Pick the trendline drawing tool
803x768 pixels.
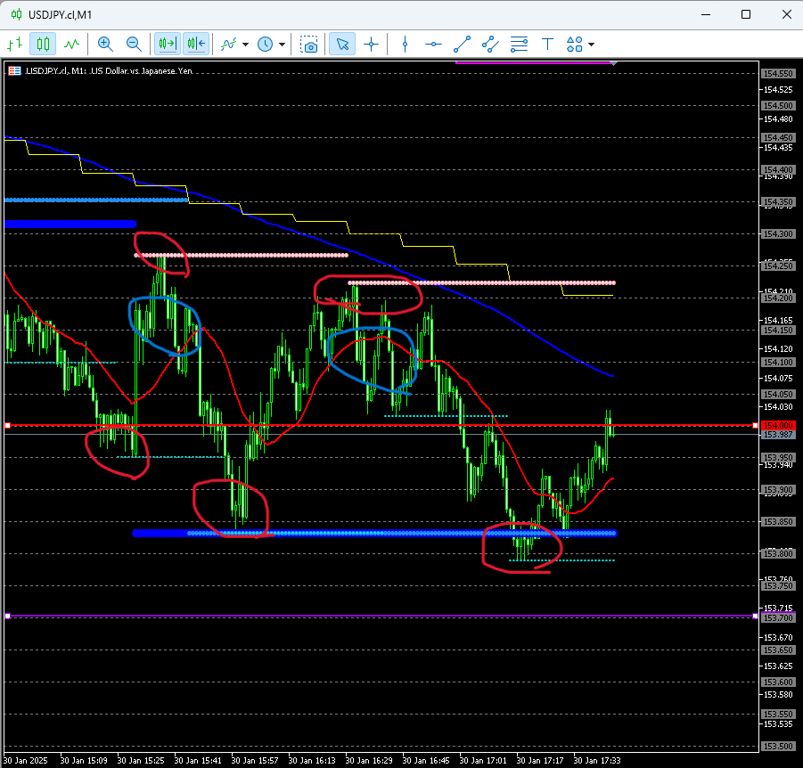point(462,44)
